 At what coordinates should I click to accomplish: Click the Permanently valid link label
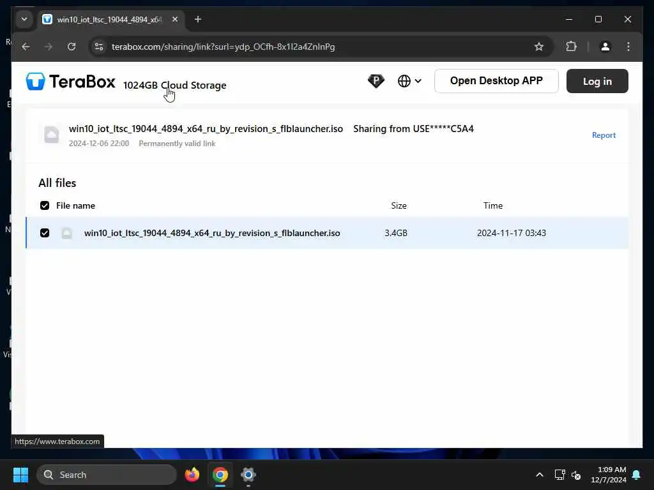(x=178, y=144)
